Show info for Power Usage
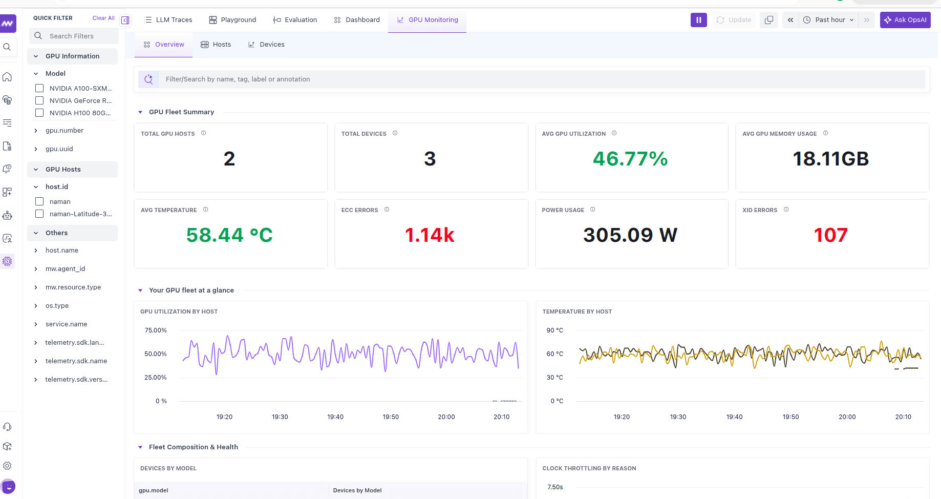Image resolution: width=941 pixels, height=499 pixels. tap(592, 210)
